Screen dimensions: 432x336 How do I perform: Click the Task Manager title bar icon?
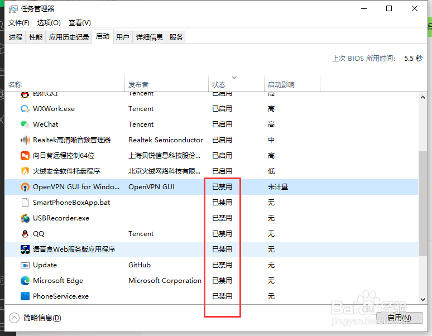click(x=13, y=9)
